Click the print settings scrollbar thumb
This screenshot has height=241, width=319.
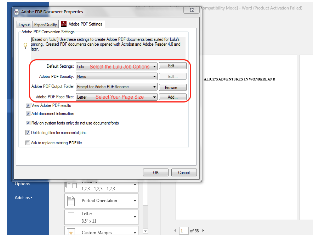[x=145, y=194]
